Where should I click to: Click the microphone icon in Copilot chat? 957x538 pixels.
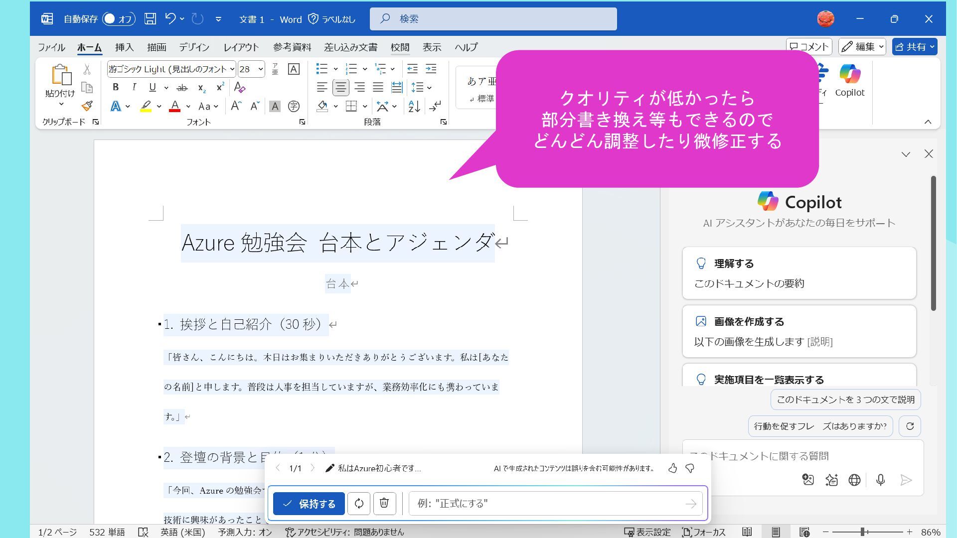pos(880,480)
